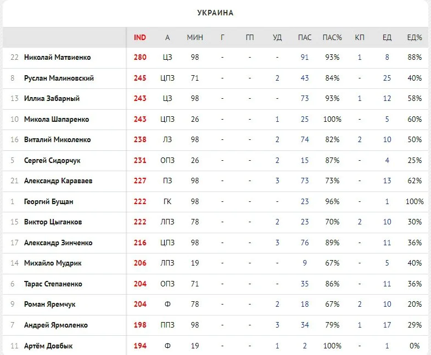Select Руслан Малиновский in the table

(x=59, y=78)
